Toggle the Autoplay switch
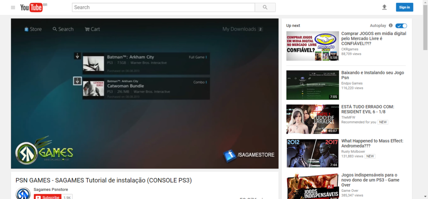This screenshot has height=199, width=428. point(401,25)
